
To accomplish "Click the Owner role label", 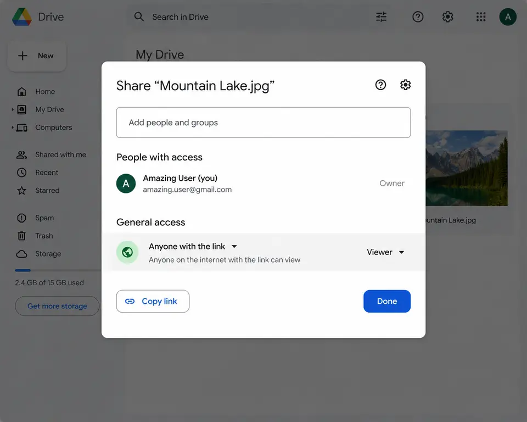I will [392, 184].
